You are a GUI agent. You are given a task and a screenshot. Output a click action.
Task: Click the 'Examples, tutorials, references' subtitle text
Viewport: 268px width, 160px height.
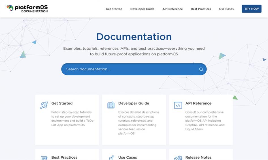coord(134,51)
